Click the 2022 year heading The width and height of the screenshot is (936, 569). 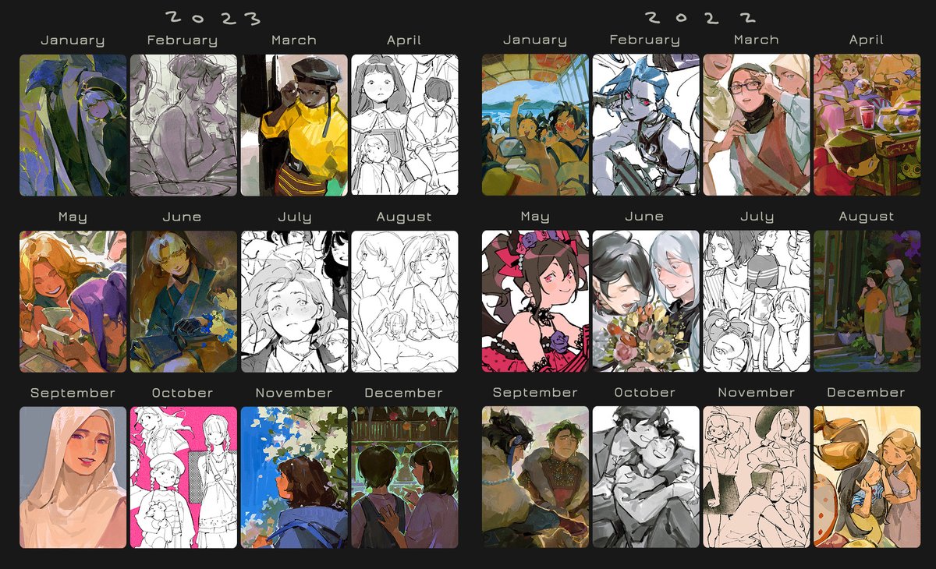click(700, 17)
